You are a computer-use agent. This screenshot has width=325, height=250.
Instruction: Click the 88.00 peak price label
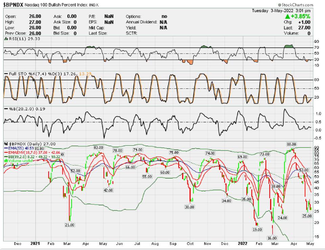pyautogui.click(x=291, y=144)
